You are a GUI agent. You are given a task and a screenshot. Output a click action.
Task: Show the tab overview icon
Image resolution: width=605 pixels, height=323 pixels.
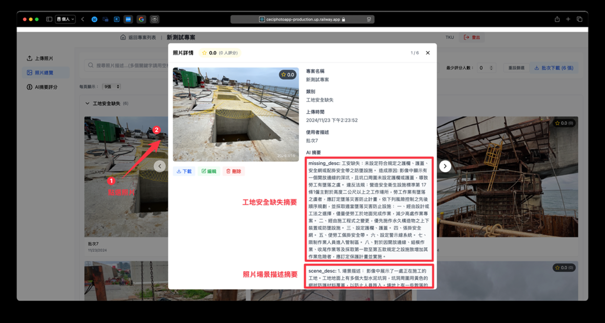coord(580,19)
